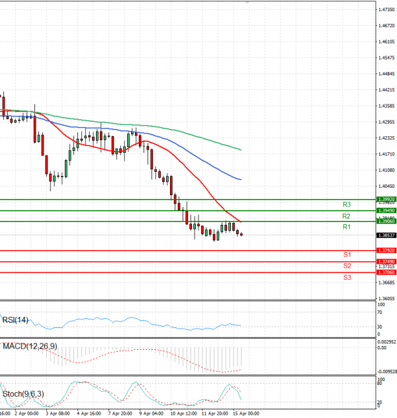The height and width of the screenshot is (418, 397).
Task: Select the green 1.39490 price tag
Action: 386,210
